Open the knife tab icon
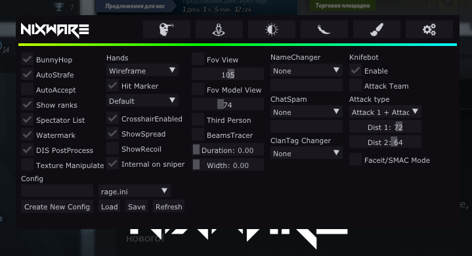The height and width of the screenshot is (256, 472). pyautogui.click(x=324, y=29)
